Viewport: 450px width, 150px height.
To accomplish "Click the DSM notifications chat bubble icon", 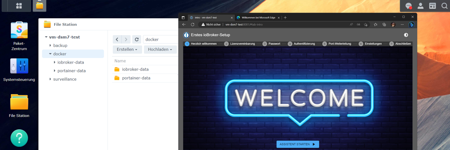I will (409, 6).
